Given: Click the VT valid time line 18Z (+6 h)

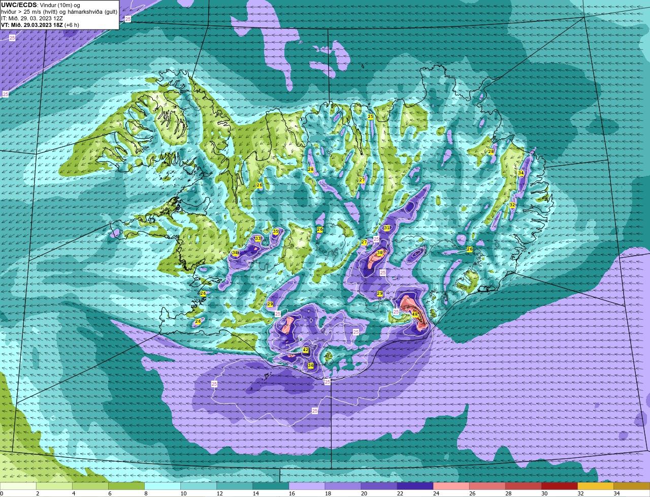Looking at the screenshot, I should (x=40, y=24).
